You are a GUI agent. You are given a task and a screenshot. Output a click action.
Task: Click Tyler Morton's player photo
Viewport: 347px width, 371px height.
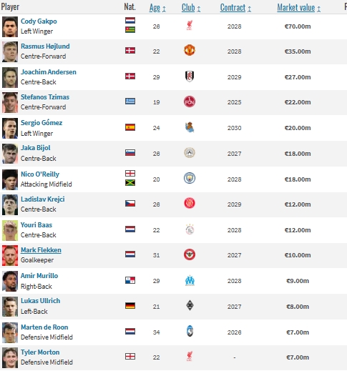tap(10, 357)
